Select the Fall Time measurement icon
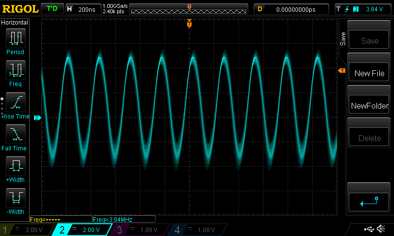This screenshot has width=394, height=236. (15, 134)
